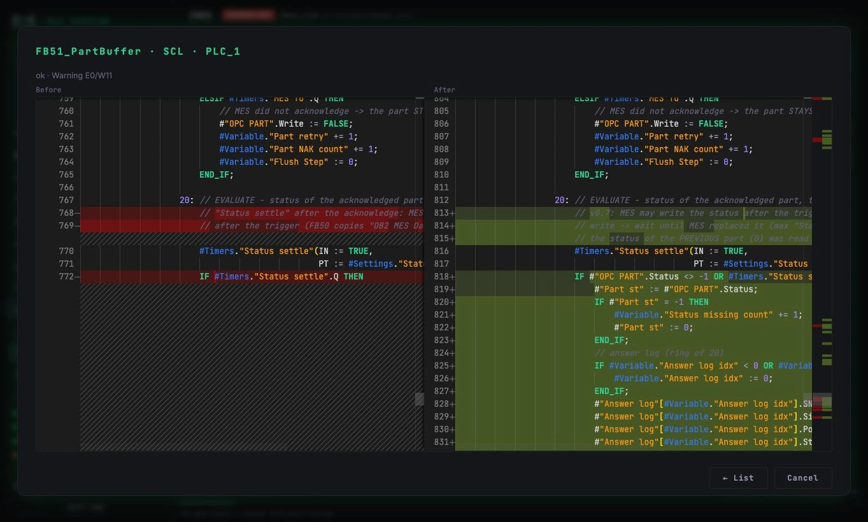Click the addition marker on After line 824

point(452,353)
